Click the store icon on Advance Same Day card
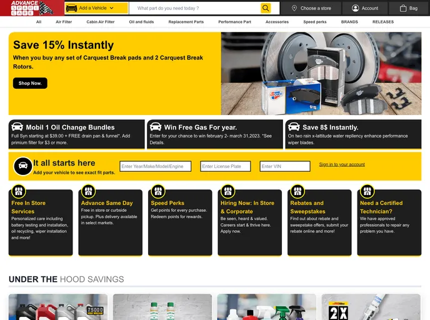Image resolution: width=430 pixels, height=320 pixels. pos(88,191)
